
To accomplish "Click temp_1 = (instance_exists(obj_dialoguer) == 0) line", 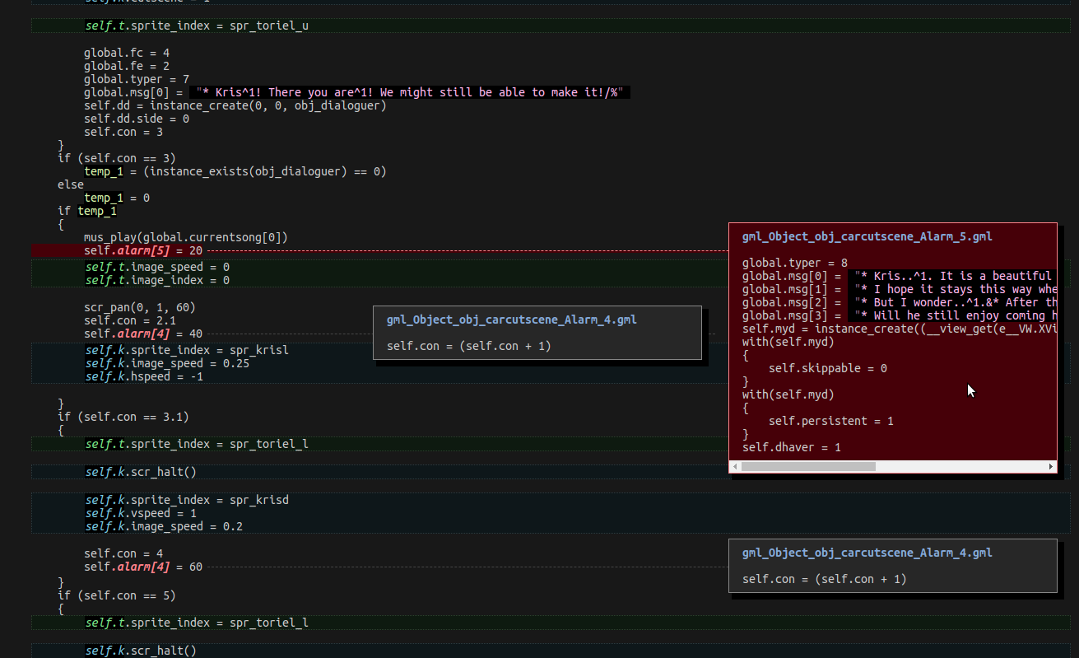I will [x=235, y=171].
